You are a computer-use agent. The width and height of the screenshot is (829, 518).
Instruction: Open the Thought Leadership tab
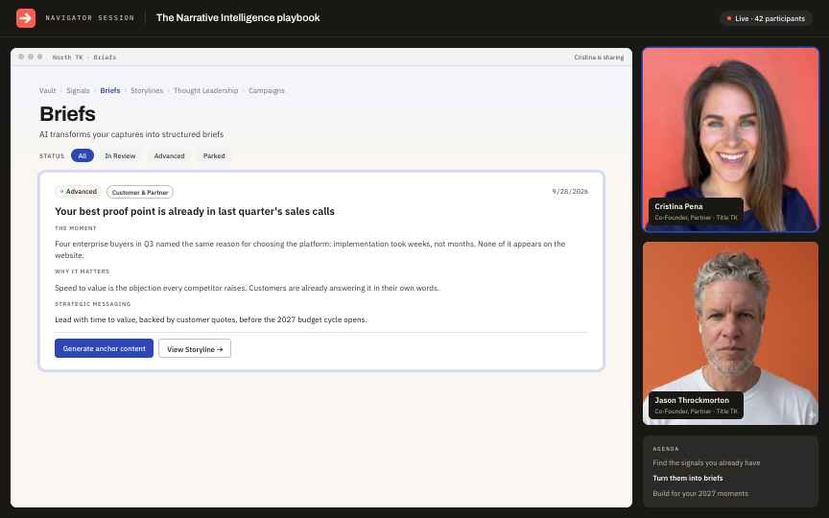[205, 90]
